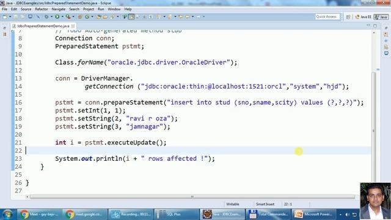Click the New Java Package toolbar icon
This screenshot has height=220, width=391.
click(x=80, y=16)
